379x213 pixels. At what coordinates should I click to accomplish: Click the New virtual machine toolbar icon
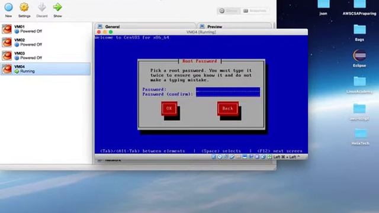(x=8, y=7)
